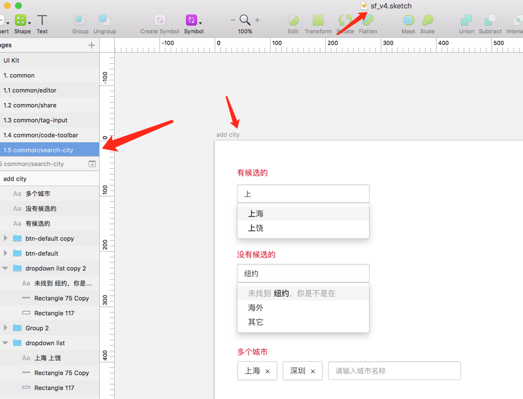
Task: Click the Ungroup toolbar icon
Action: 105,21
